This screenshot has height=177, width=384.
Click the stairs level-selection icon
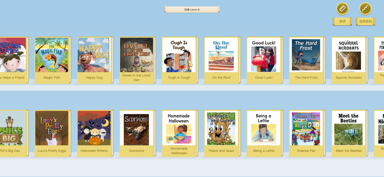tap(365, 9)
